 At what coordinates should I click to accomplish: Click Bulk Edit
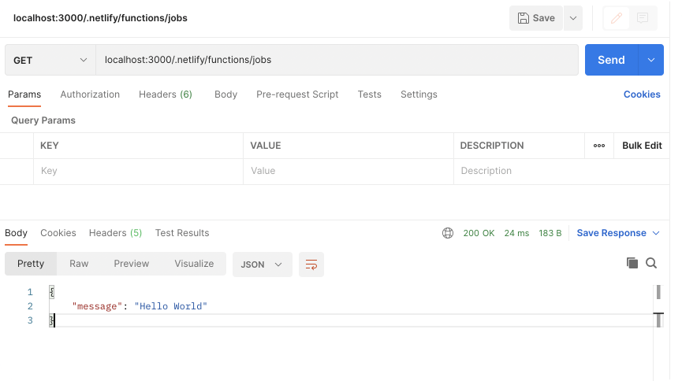[x=642, y=146]
